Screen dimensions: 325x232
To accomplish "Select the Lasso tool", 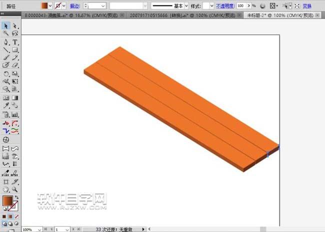I will click(14, 33).
